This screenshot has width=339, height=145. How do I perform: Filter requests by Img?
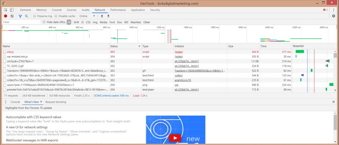(95, 22)
